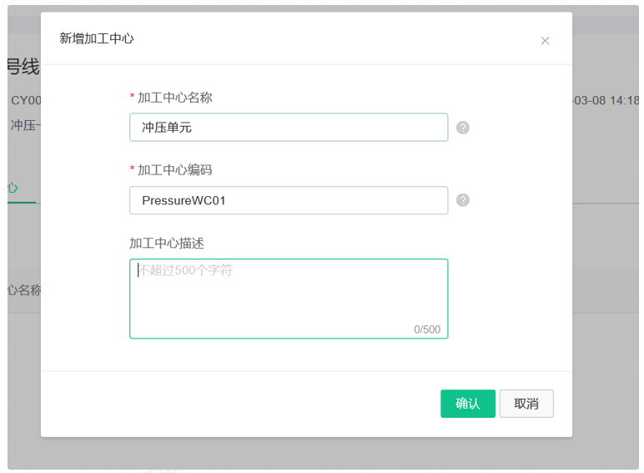This screenshot has width=644, height=473.
Task: Click the 新增加工中心 dialog title
Action: (97, 38)
